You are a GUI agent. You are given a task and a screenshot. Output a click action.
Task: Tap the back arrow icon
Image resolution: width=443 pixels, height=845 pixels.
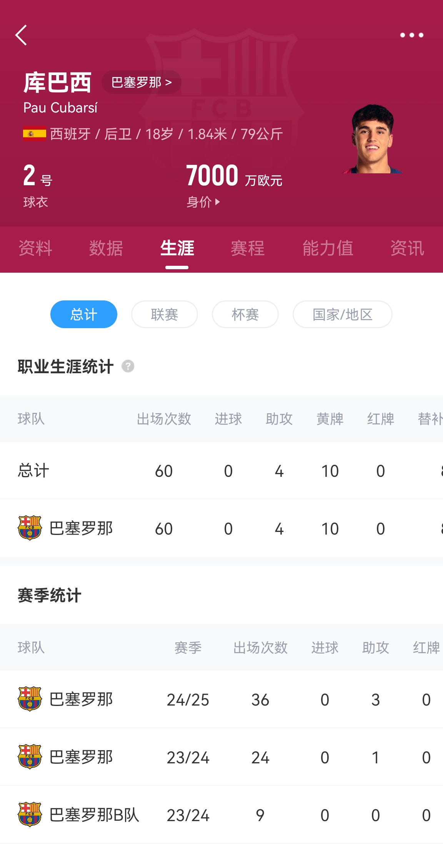pyautogui.click(x=22, y=35)
